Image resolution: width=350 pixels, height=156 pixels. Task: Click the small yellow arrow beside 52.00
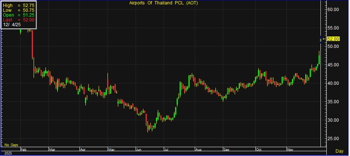pyautogui.click(x=324, y=39)
